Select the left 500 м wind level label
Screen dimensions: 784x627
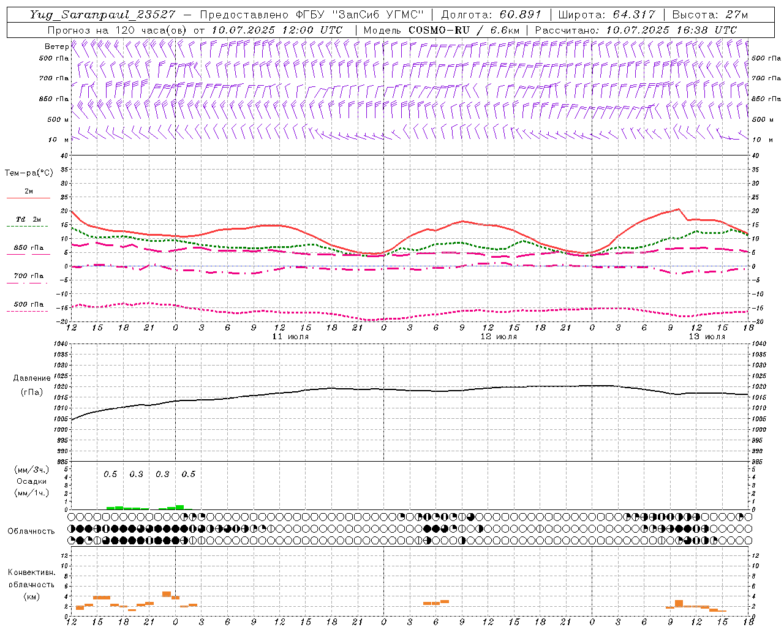[x=58, y=119]
